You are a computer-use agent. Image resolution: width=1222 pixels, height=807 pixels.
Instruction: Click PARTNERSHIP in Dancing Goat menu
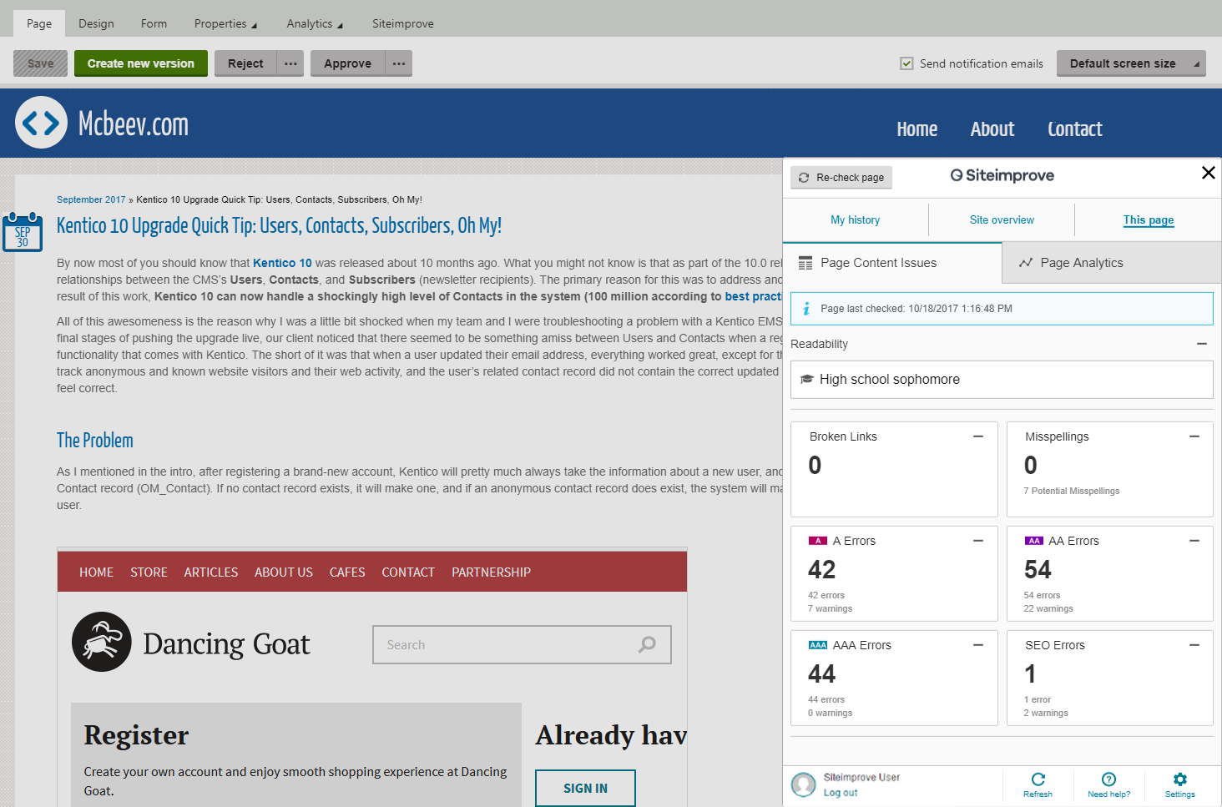tap(491, 572)
